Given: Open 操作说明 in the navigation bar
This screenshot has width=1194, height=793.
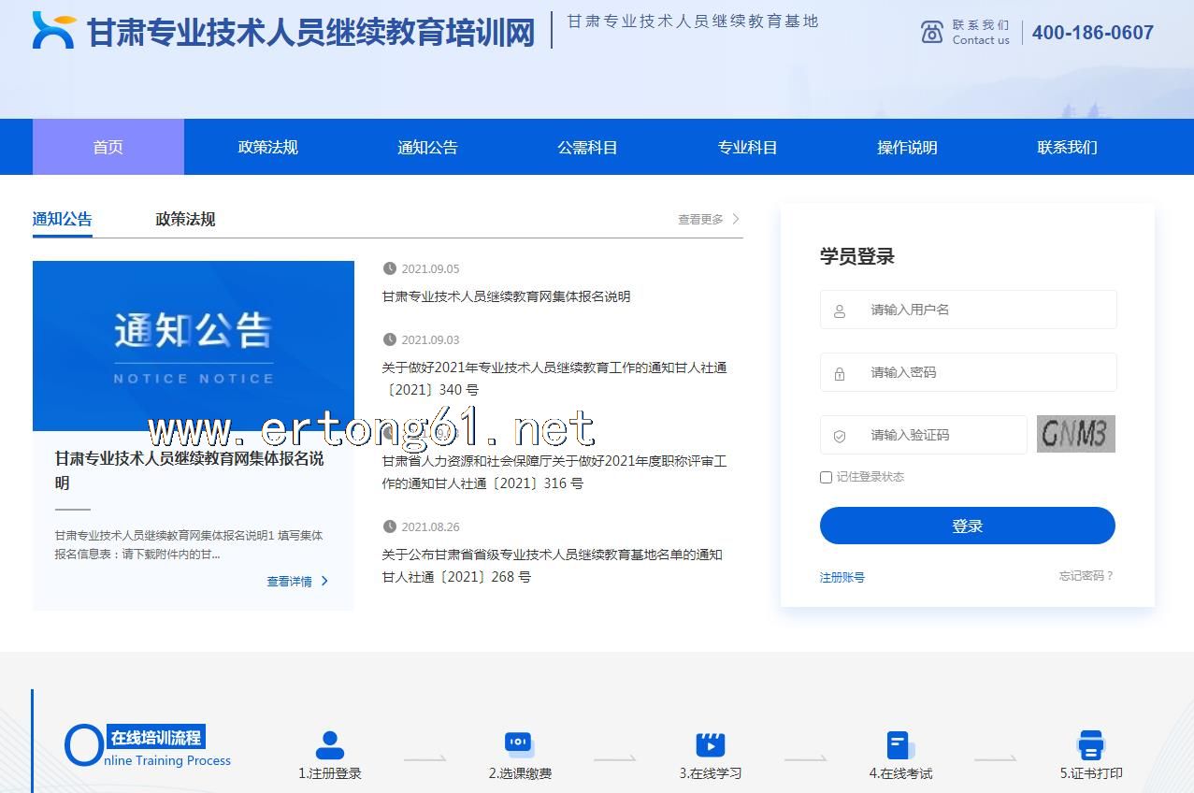Looking at the screenshot, I should pos(907,147).
